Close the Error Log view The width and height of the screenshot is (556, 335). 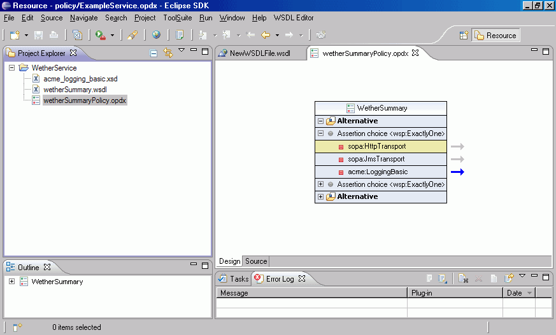302,278
